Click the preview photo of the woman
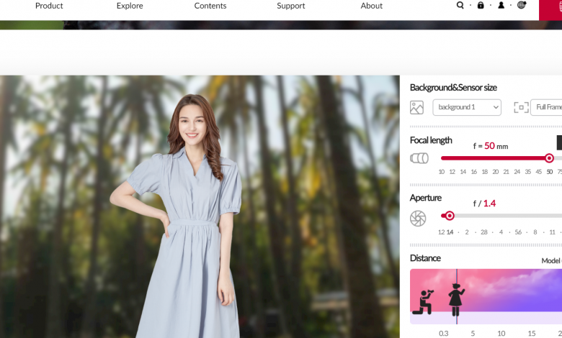Image resolution: width=562 pixels, height=338 pixels. [200, 206]
